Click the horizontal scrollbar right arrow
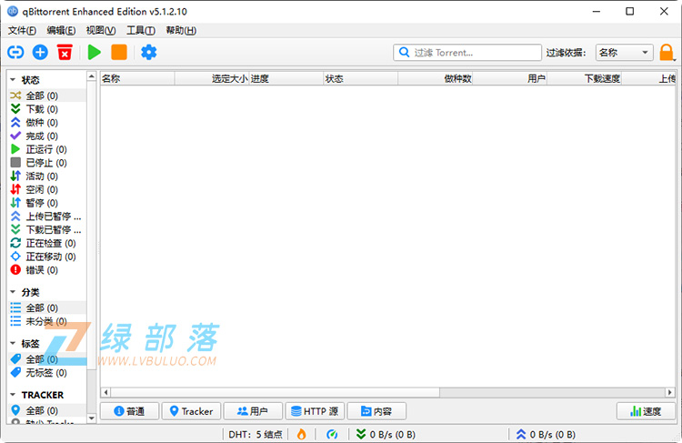Screen dimensions: 682x443 (670, 393)
